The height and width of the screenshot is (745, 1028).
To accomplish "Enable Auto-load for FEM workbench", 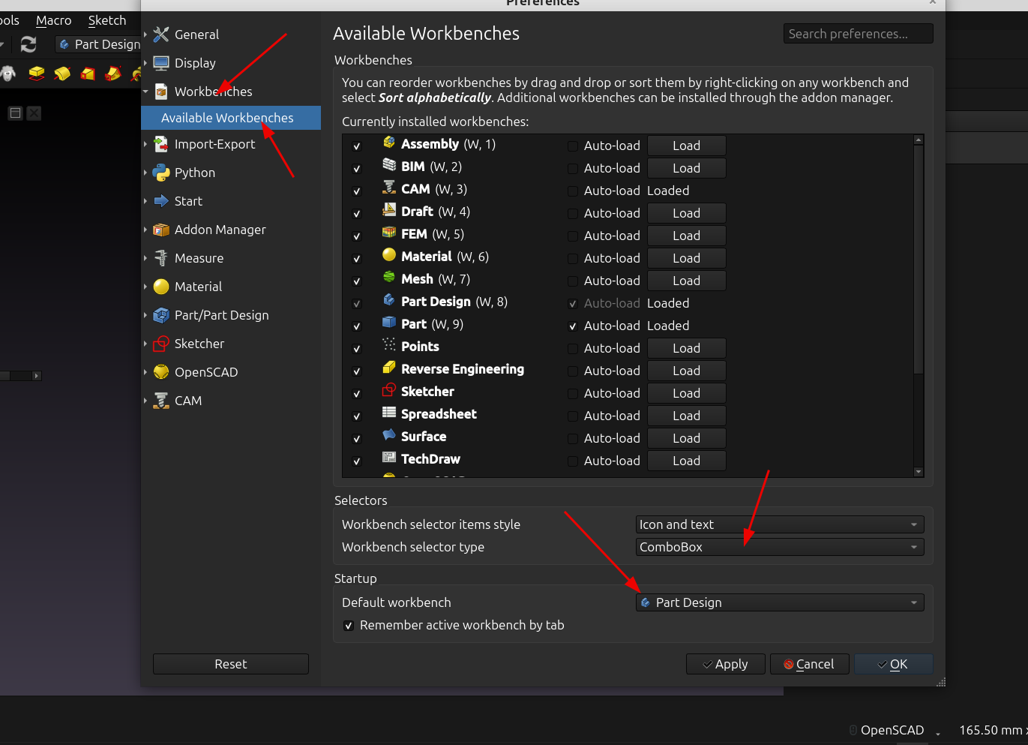I will (573, 236).
